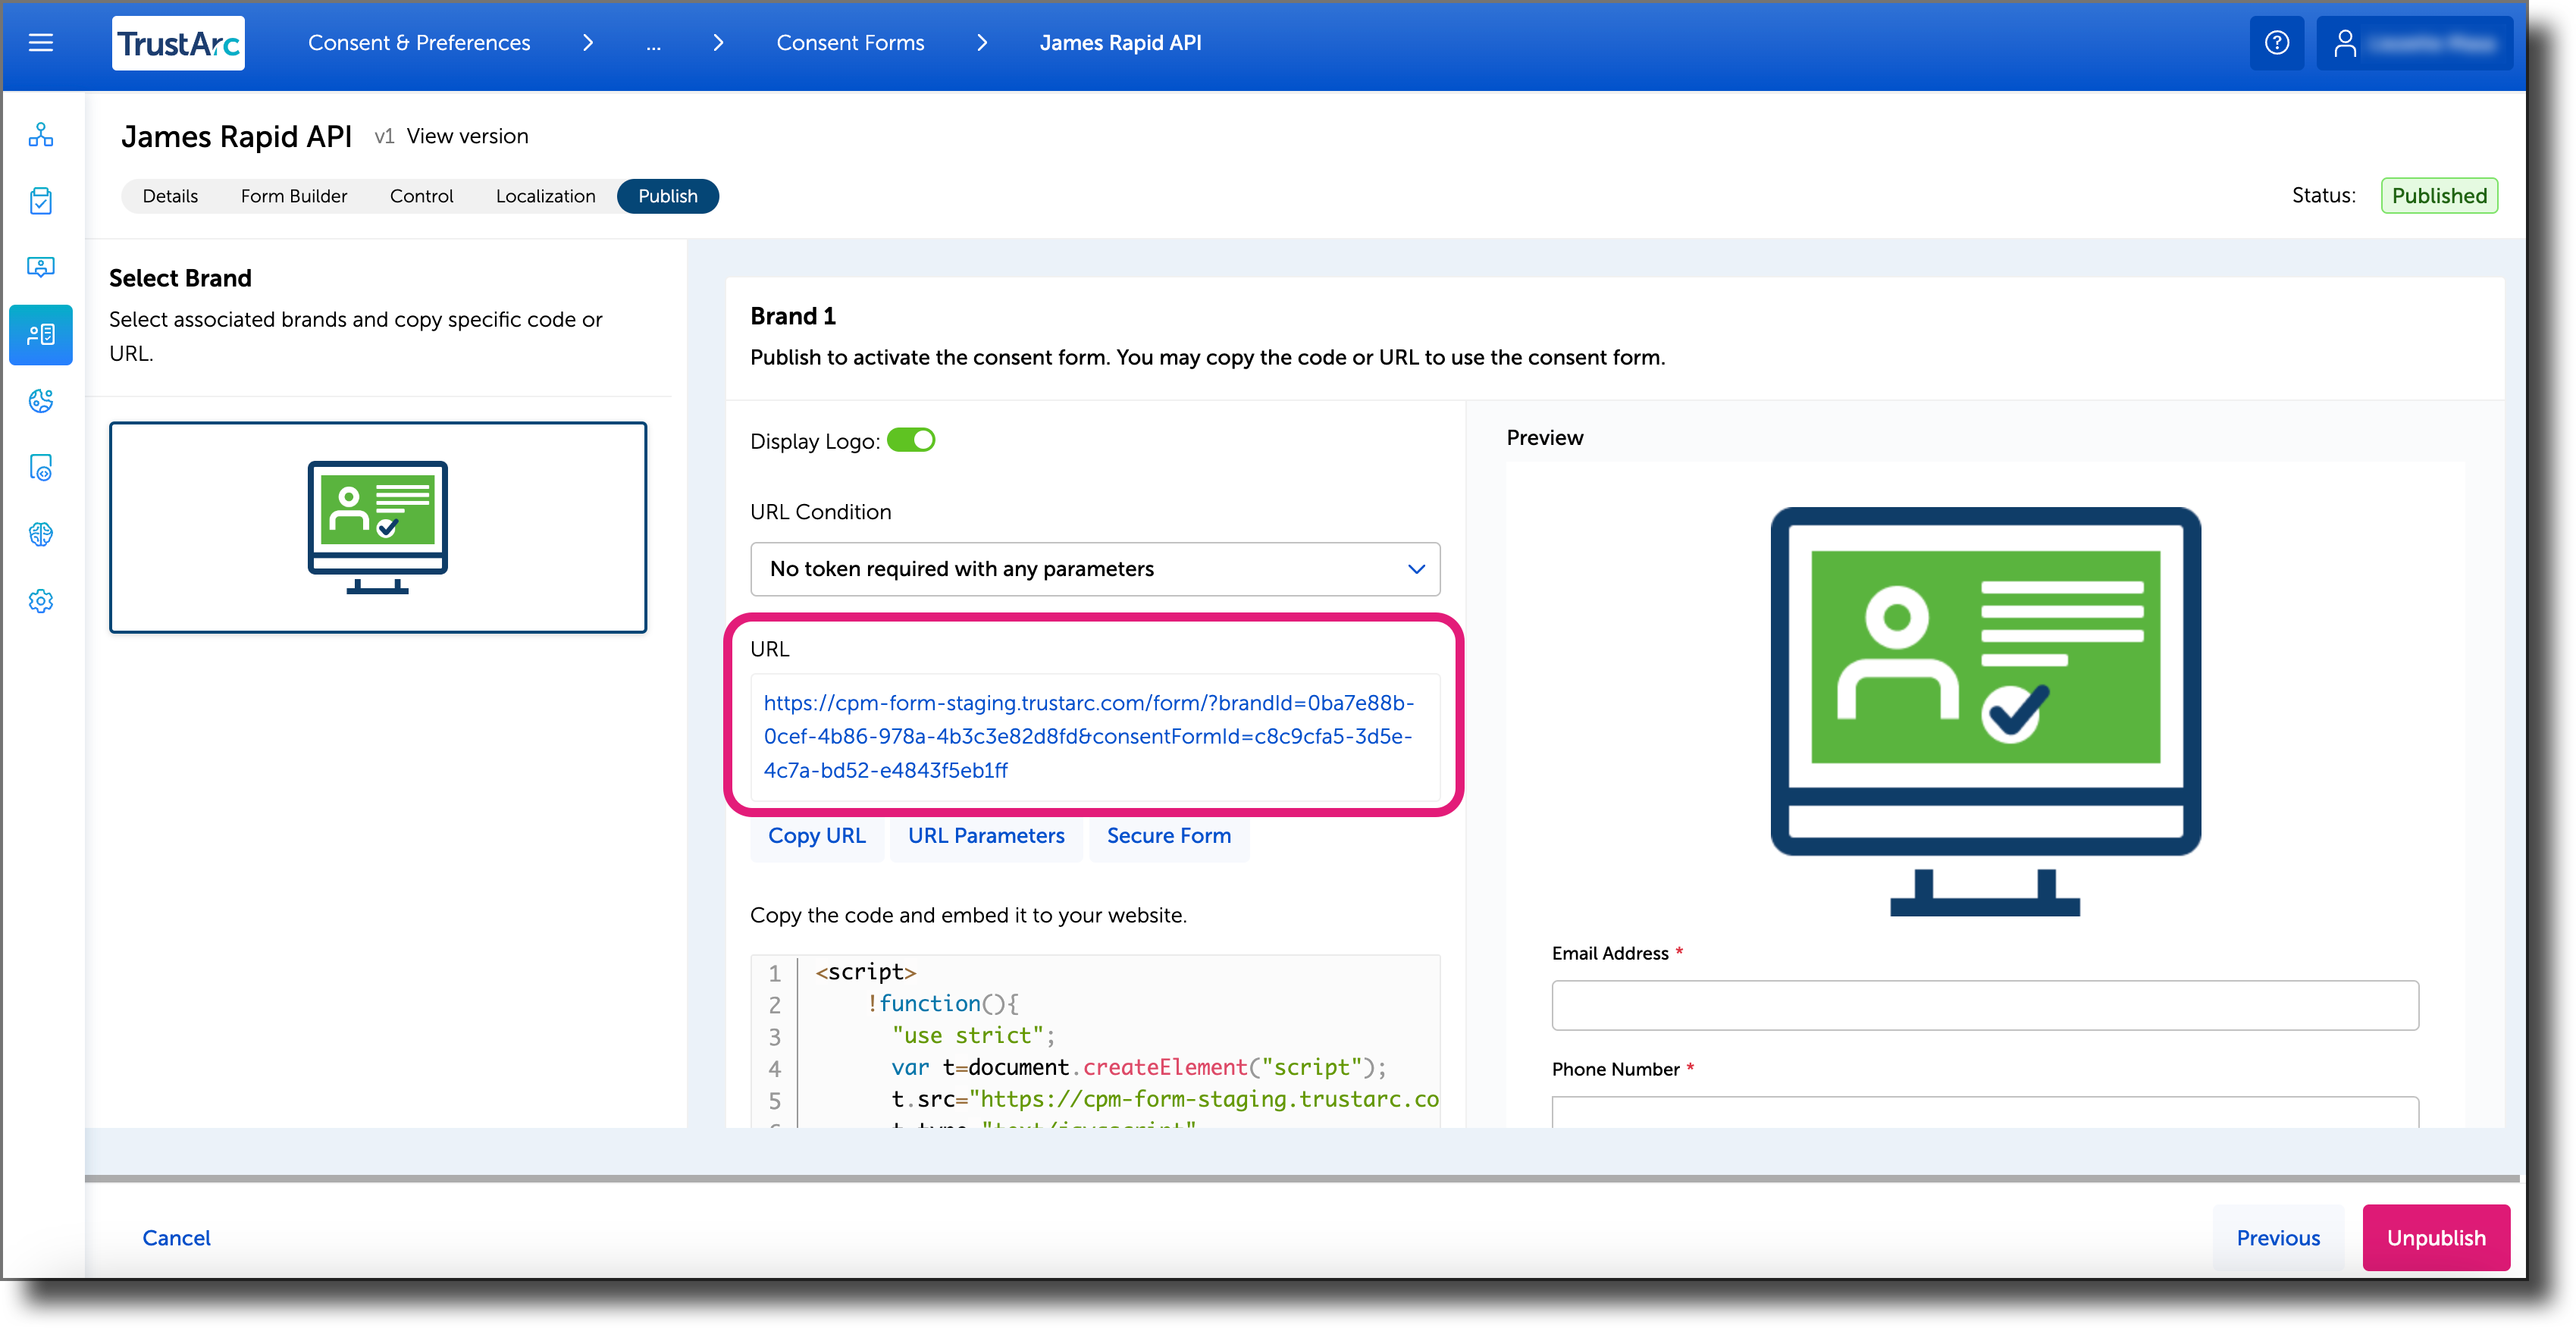Click the Email Address input field
2576x1328 pixels.
point(1985,1005)
